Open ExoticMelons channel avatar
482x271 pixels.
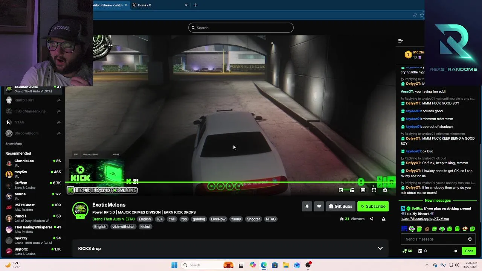coord(80,210)
